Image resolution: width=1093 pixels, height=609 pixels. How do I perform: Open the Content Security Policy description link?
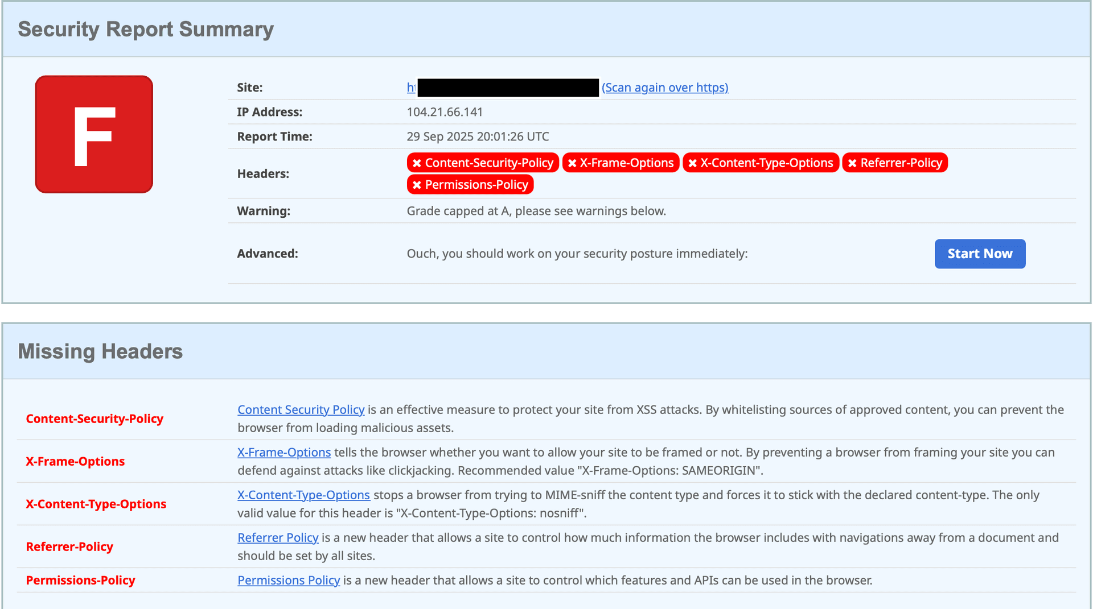pos(301,410)
